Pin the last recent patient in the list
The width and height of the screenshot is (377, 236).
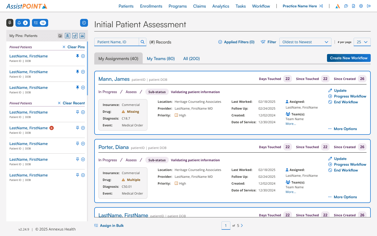click(77, 175)
